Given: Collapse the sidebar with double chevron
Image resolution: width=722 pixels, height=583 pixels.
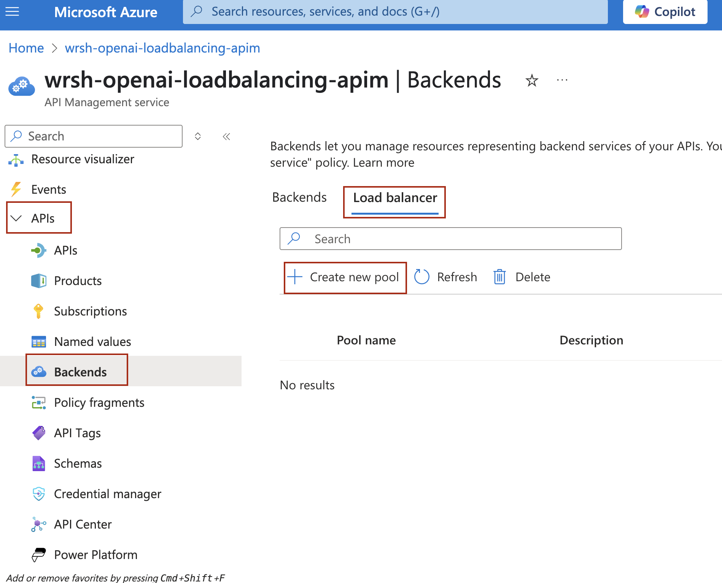Looking at the screenshot, I should tap(227, 136).
